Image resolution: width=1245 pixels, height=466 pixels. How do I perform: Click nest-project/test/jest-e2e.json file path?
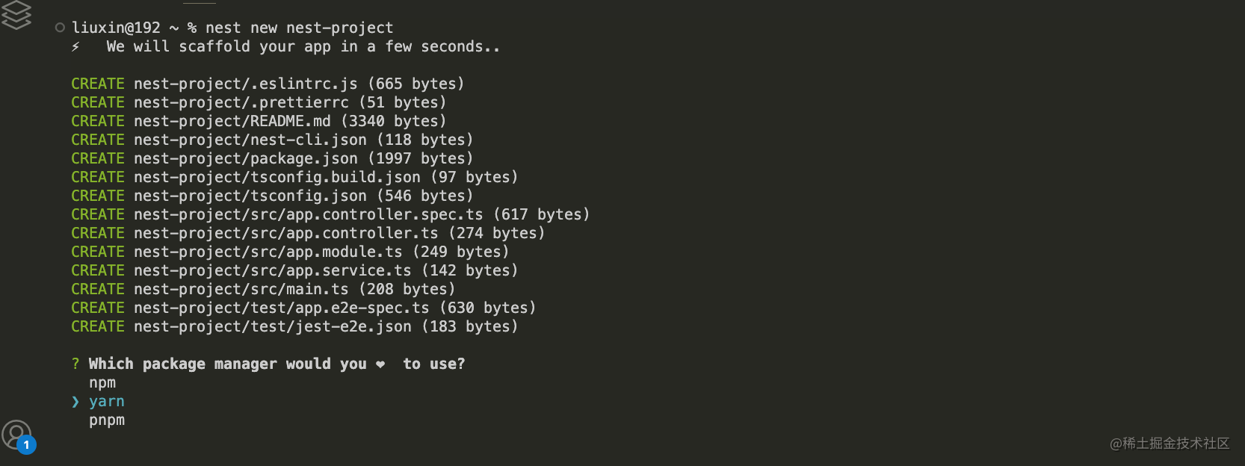[273, 326]
